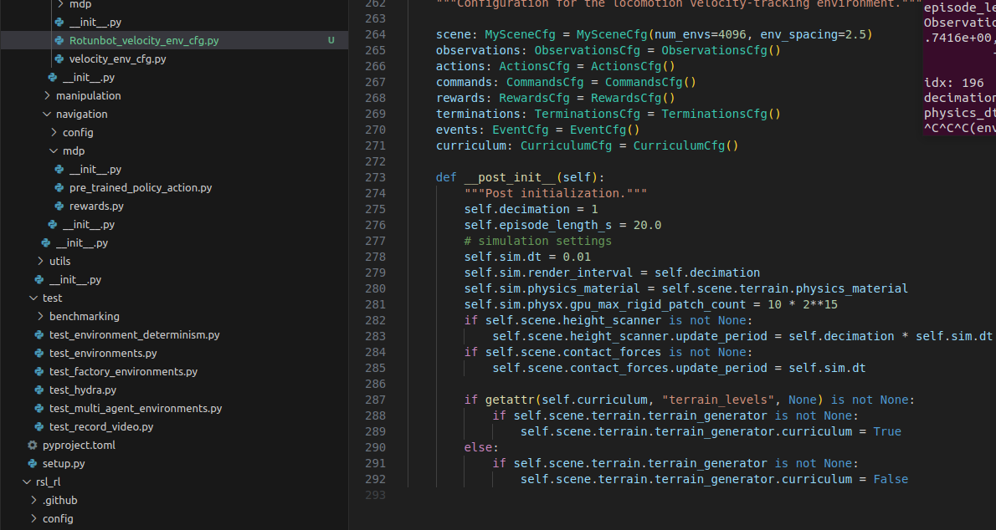Viewport: 996px width, 530px height.
Task: Click CurriculumCfg() constructor call
Action: (685, 145)
